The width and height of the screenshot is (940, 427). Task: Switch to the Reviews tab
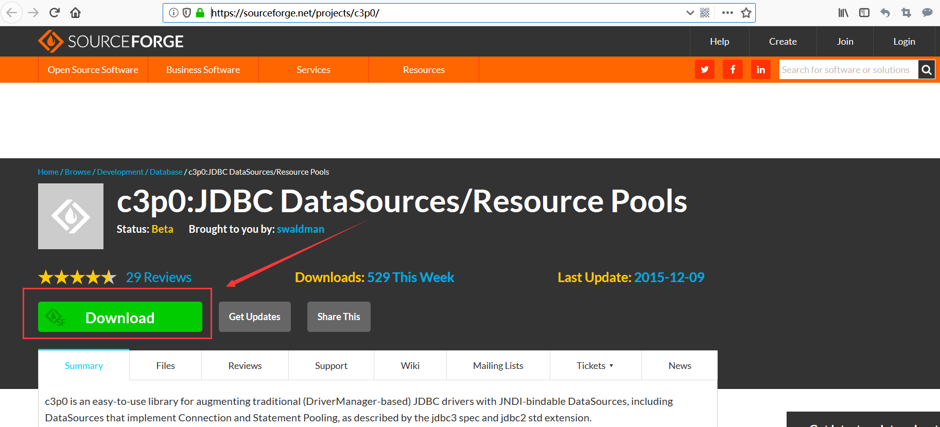(245, 366)
